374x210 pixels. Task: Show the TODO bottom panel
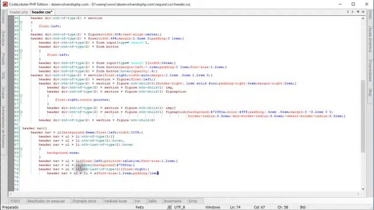[15, 201]
